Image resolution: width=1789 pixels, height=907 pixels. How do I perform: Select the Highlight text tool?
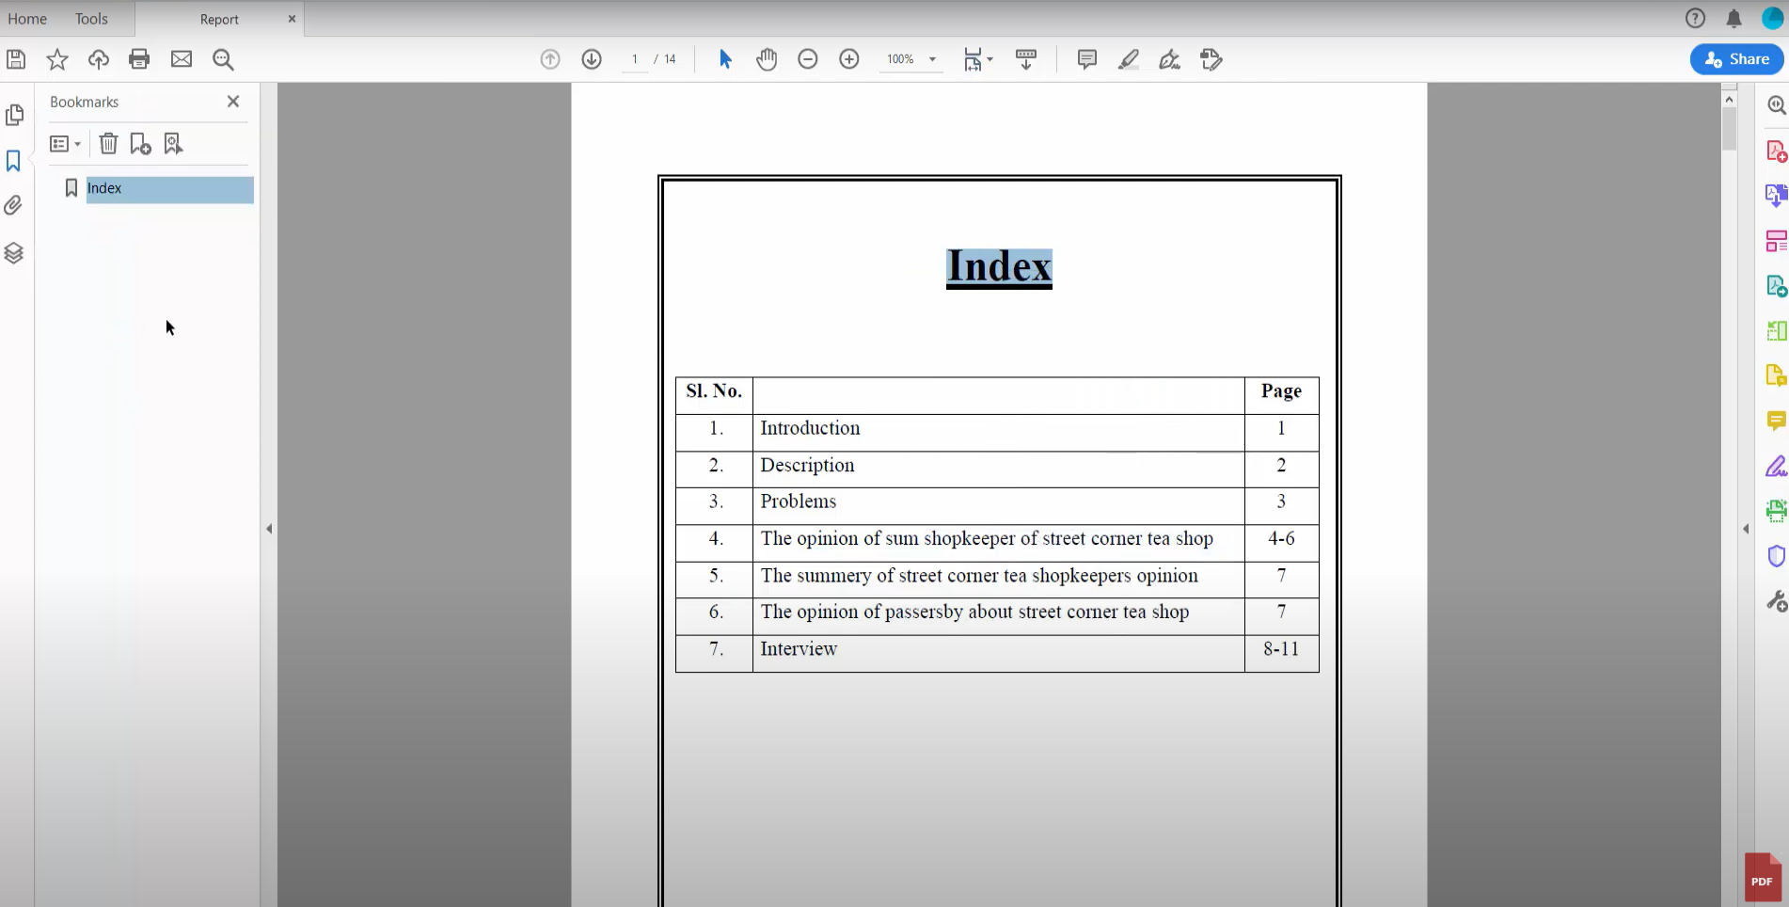(x=1128, y=59)
